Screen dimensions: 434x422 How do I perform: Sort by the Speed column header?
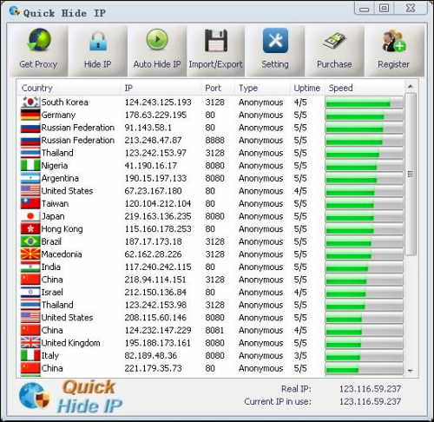click(x=365, y=88)
